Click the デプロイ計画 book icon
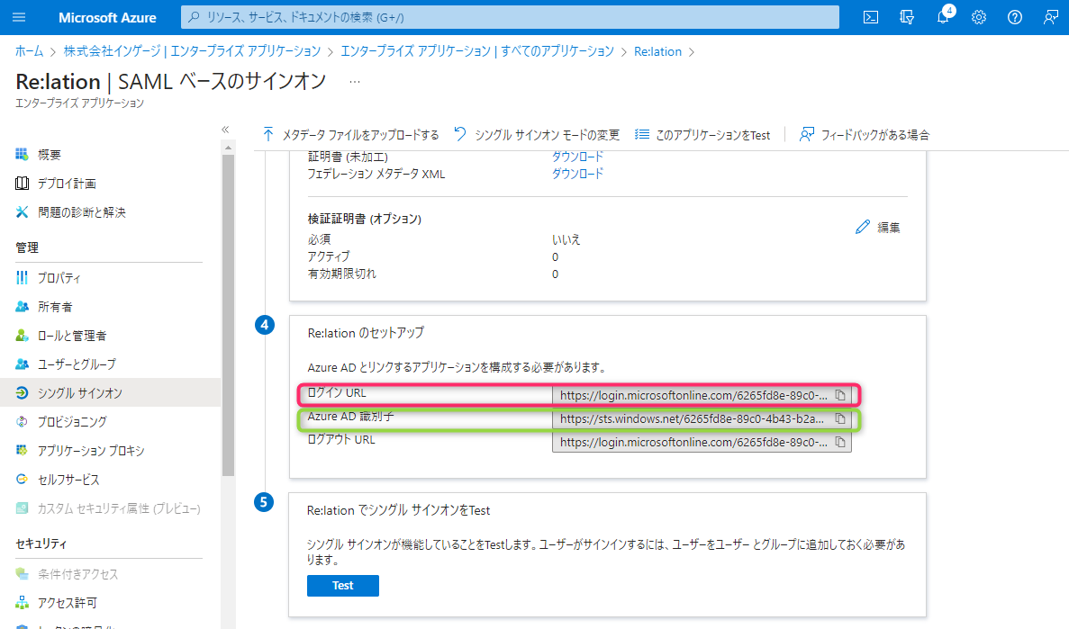This screenshot has height=629, width=1069. pos(22,184)
